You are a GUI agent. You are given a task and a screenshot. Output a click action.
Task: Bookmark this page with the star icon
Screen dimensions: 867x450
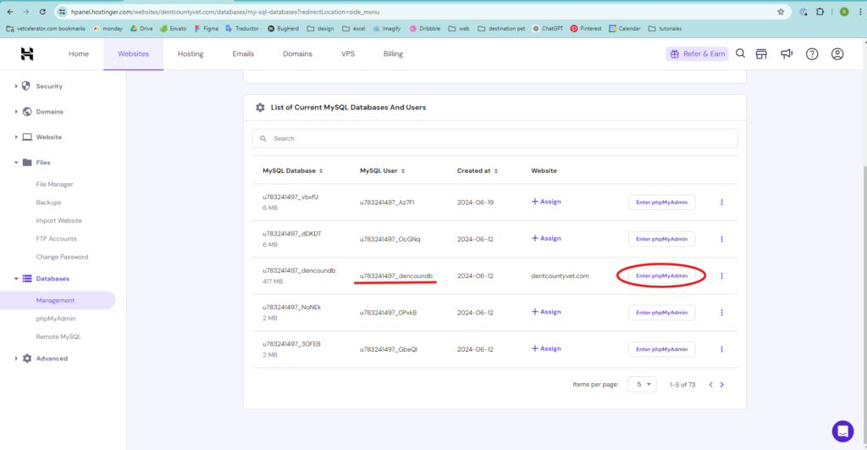(x=780, y=12)
